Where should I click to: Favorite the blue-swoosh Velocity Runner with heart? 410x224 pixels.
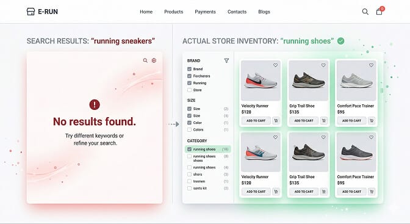point(275,137)
